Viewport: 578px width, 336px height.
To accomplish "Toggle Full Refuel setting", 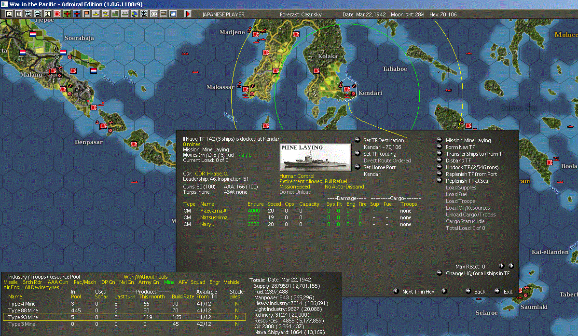I will tap(336, 181).
